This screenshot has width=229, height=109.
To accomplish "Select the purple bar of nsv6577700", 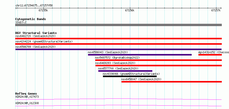I will pyautogui.click(x=125, y=71).
